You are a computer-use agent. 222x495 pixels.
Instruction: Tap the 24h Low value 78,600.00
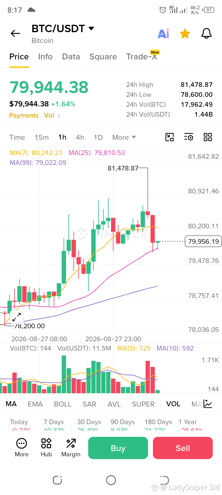[x=197, y=95]
